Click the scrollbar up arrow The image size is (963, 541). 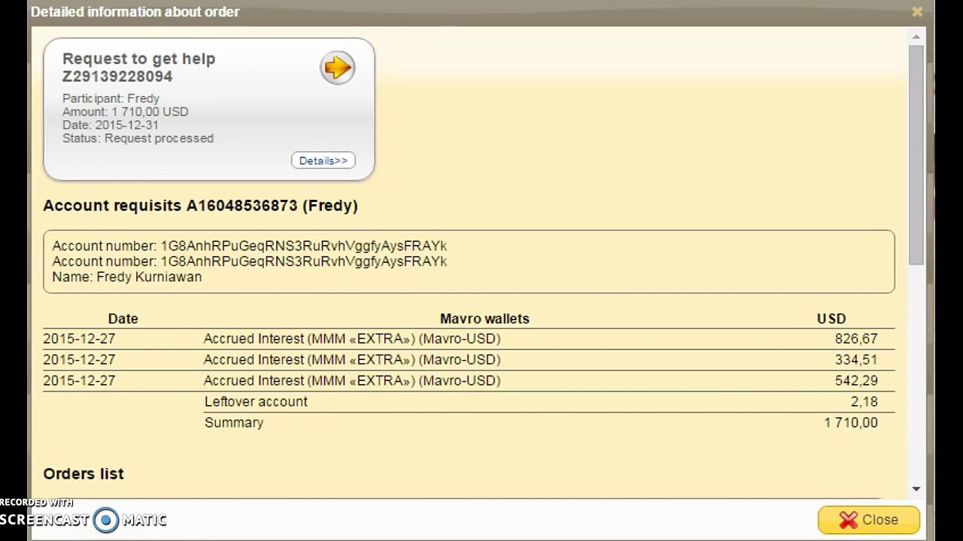(916, 37)
